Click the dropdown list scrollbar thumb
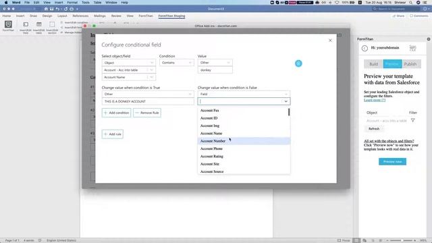Screen dimensions: 432x243 point(289,112)
